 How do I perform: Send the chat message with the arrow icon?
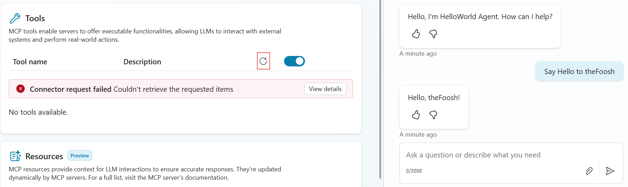point(610,171)
